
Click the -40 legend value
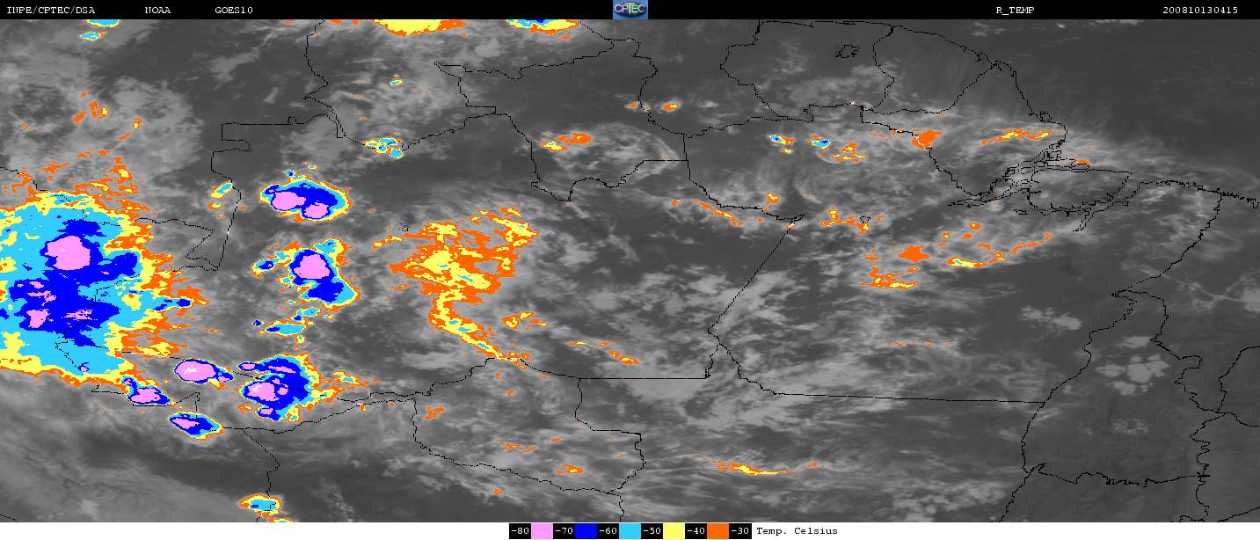click(x=696, y=531)
